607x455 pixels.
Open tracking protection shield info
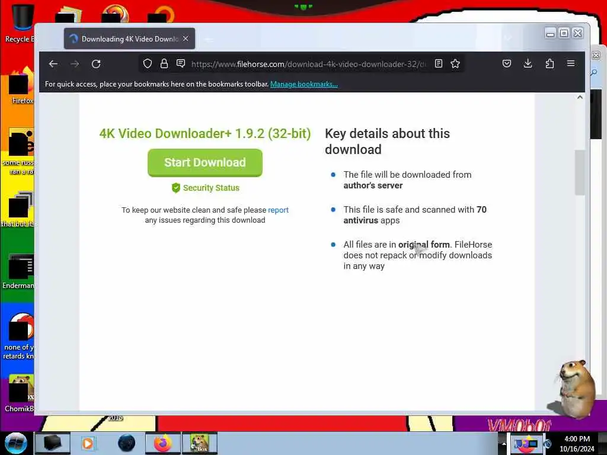148,63
